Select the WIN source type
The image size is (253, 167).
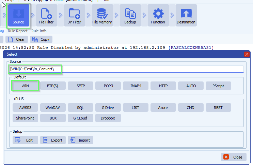[x=25, y=86]
